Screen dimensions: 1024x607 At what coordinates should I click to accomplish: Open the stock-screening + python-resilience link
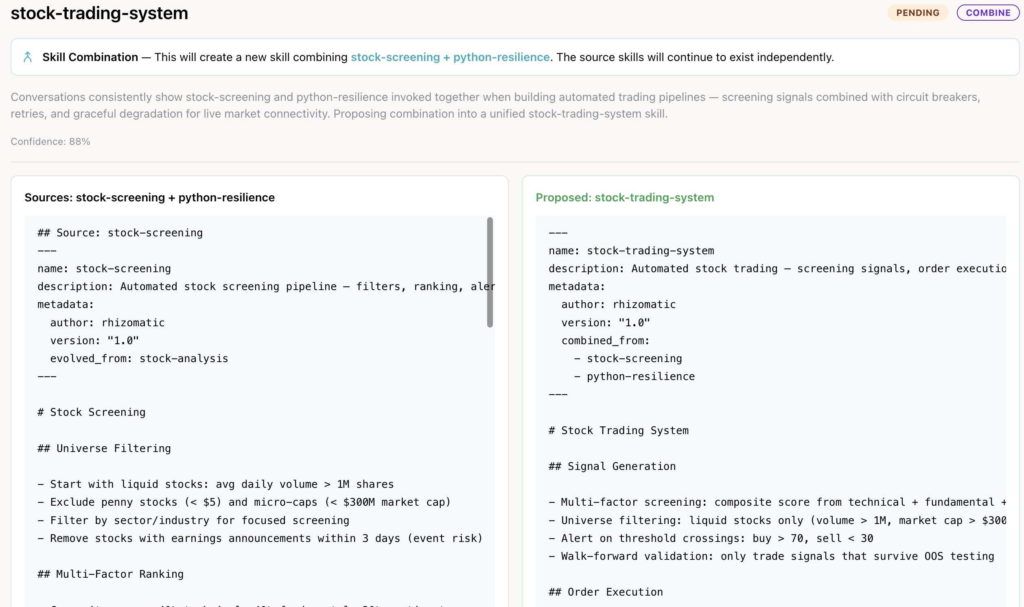click(450, 57)
